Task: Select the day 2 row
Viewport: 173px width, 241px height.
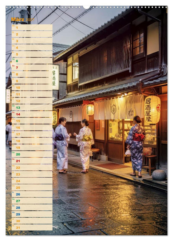Action: 32,34
